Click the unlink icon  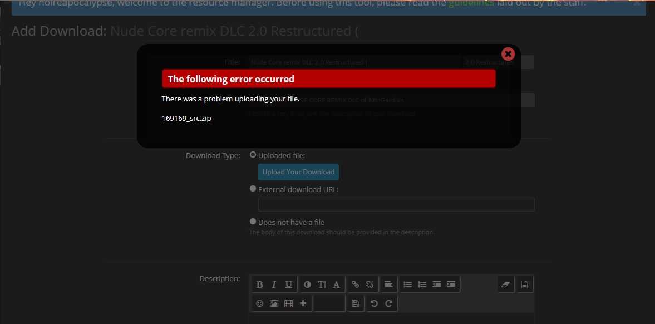coord(370,284)
